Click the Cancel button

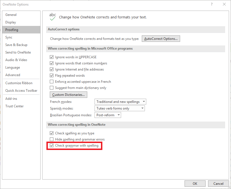(x=218, y=184)
